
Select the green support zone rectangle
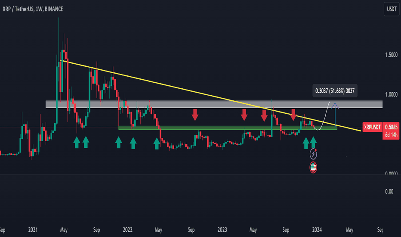tap(228, 128)
